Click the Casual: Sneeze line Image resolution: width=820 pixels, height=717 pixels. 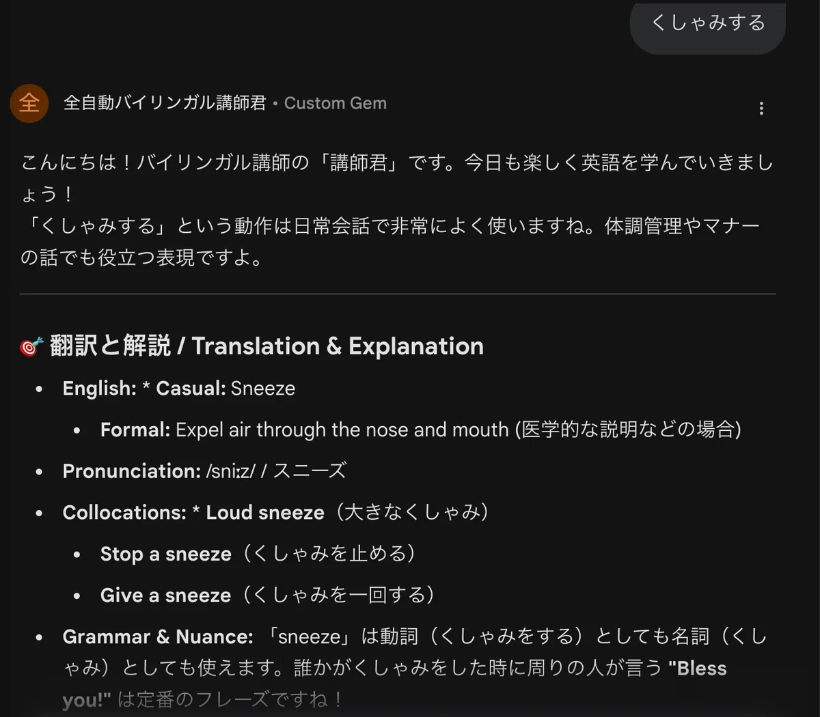coord(225,389)
